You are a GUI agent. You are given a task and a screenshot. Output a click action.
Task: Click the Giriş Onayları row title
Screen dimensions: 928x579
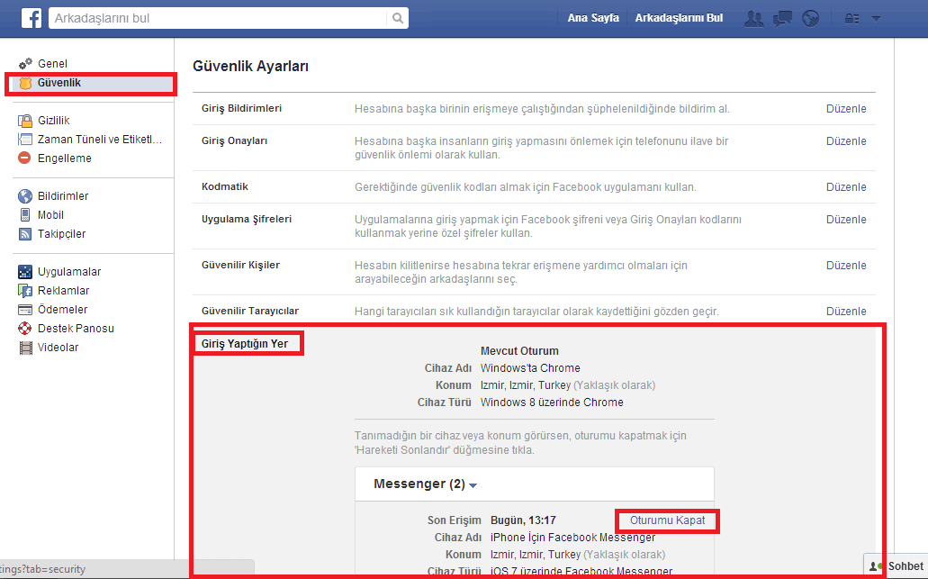pos(234,140)
